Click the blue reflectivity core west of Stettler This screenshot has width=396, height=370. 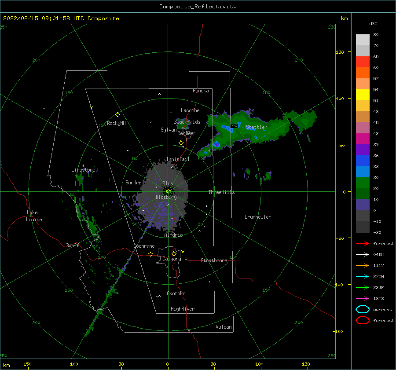pos(227,128)
